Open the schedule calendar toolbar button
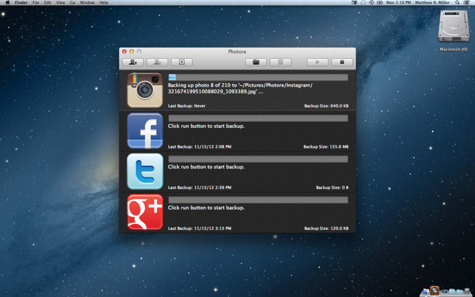Viewport: 475px width, 297px height. [182, 62]
